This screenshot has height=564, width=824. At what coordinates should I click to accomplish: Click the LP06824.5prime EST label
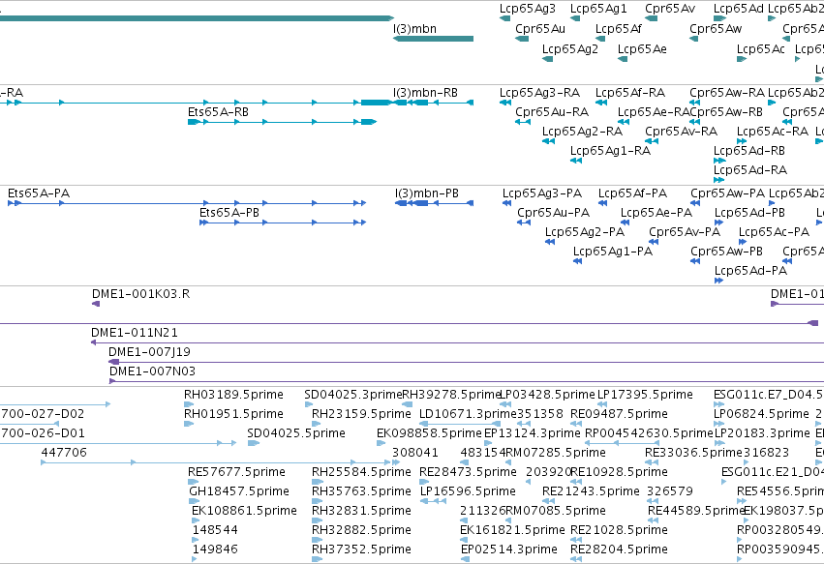click(761, 414)
